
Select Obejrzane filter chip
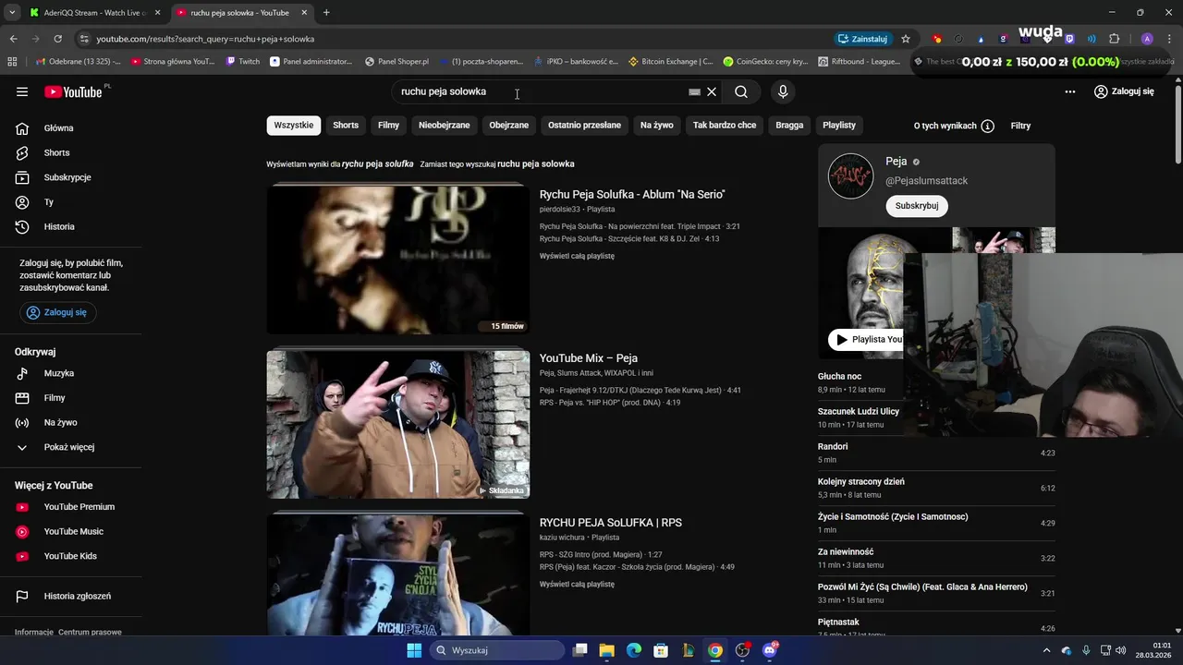click(x=509, y=126)
